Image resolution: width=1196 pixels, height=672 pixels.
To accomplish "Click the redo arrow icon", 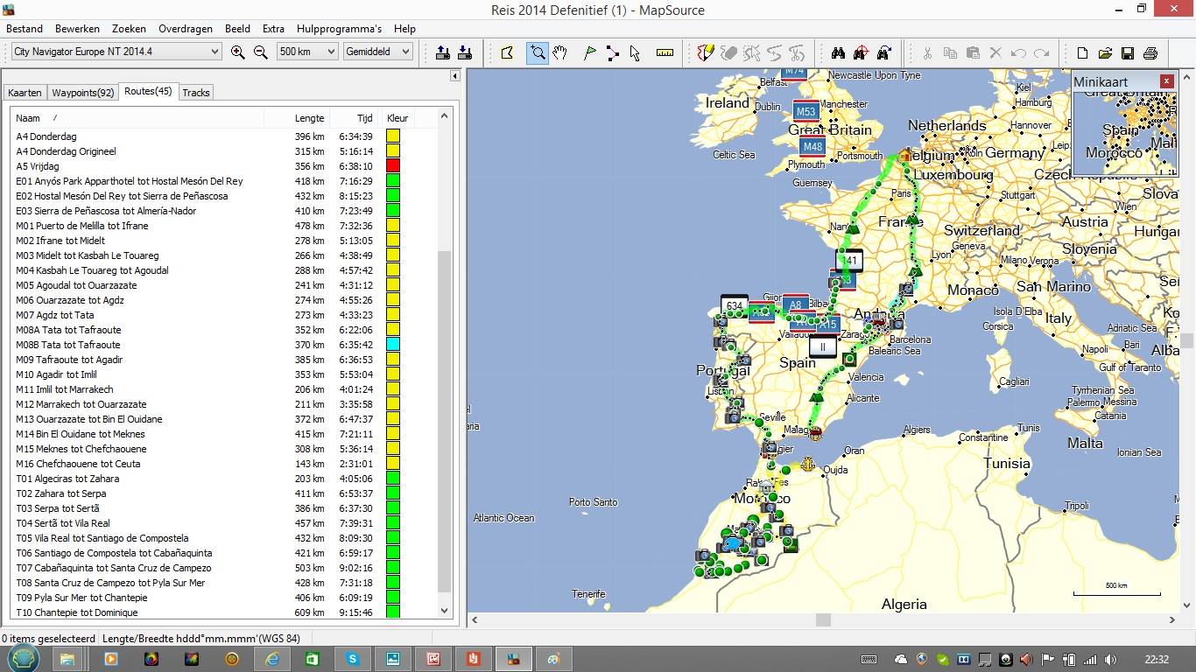I will 1041,53.
